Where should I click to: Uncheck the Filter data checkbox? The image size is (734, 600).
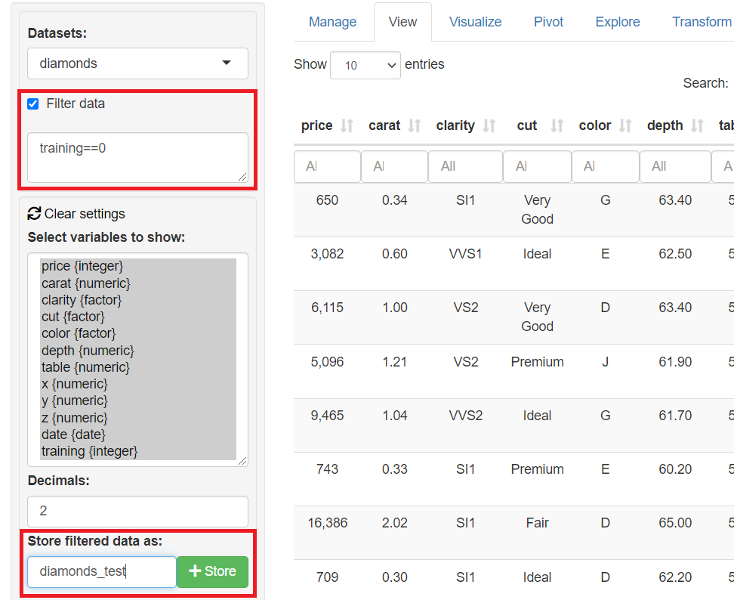[33, 104]
